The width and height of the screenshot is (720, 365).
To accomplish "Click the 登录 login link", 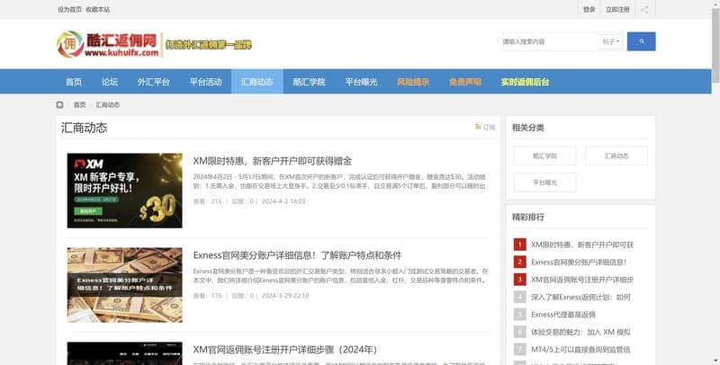I will 589,10.
